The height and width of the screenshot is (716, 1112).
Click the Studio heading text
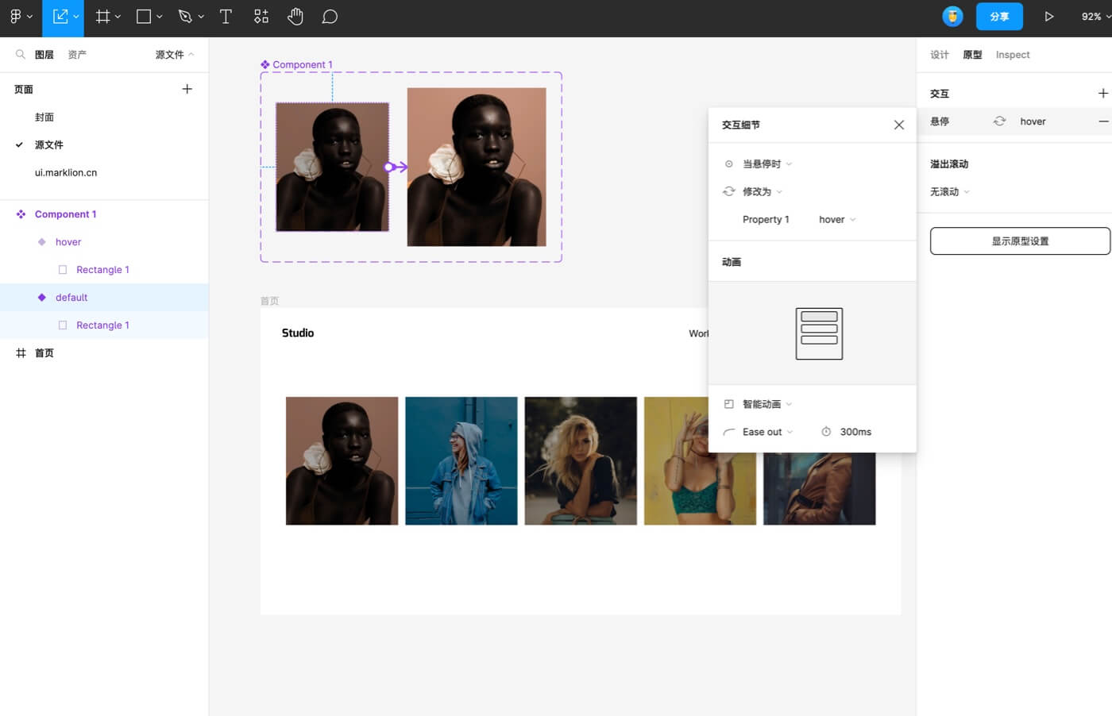298,333
